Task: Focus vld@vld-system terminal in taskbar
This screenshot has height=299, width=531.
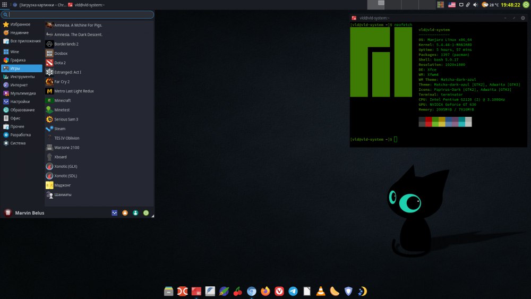Action: pos(87,5)
